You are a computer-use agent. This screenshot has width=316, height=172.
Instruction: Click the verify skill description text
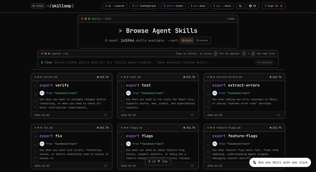pos(73,103)
